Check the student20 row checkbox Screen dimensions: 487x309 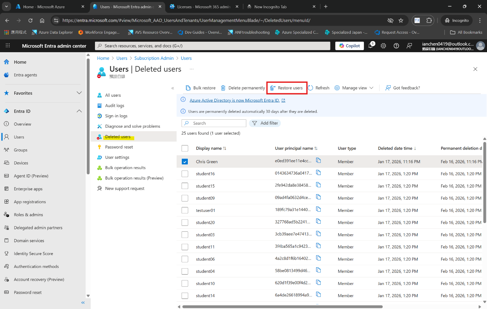pyautogui.click(x=185, y=222)
